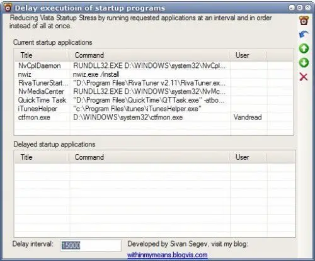Click the blue undo arrow icon
This screenshot has width=315, height=261.
(304, 35)
